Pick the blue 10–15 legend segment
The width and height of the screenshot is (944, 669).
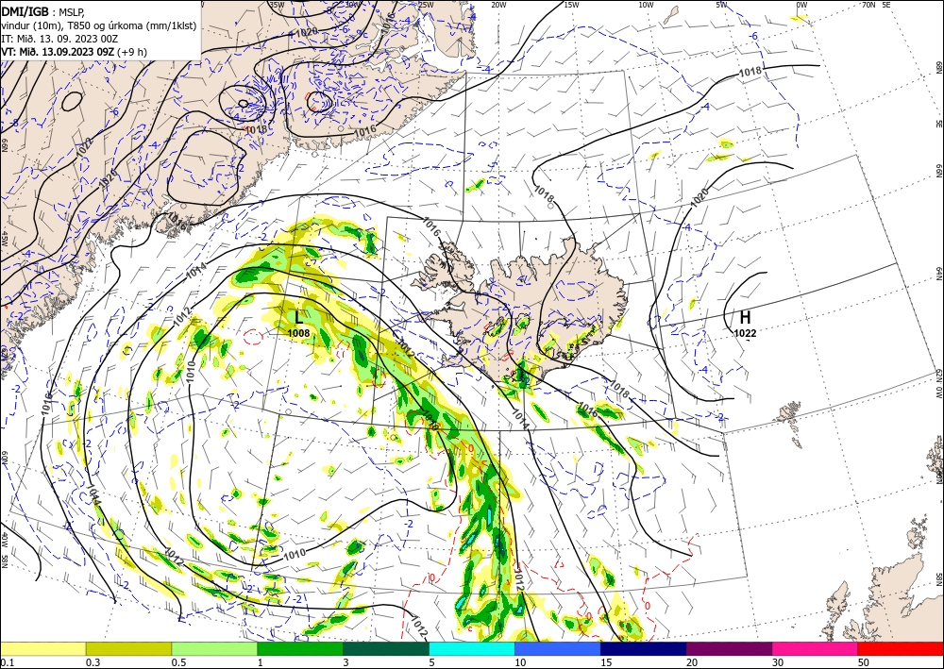[558, 648]
